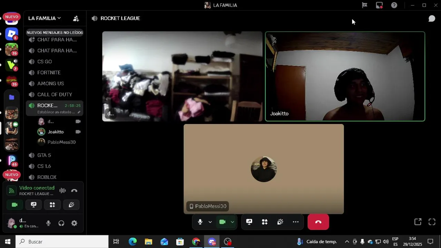Open the Windows Start menu
Image resolution: width=441 pixels, height=248 pixels.
[x=8, y=242]
